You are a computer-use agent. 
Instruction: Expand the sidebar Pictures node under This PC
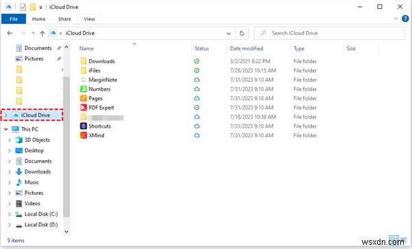[x=10, y=193]
